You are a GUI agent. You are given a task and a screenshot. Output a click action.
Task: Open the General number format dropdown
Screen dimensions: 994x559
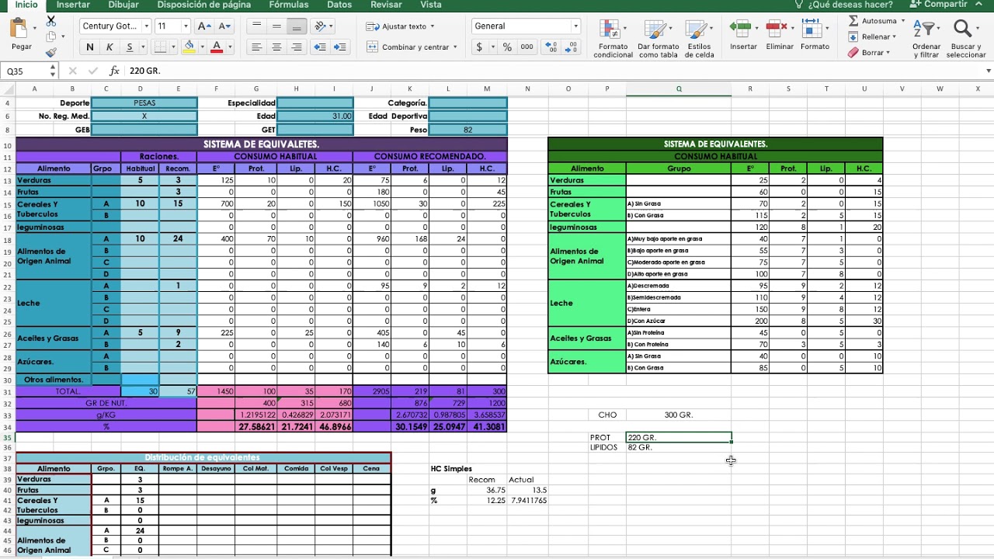575,26
